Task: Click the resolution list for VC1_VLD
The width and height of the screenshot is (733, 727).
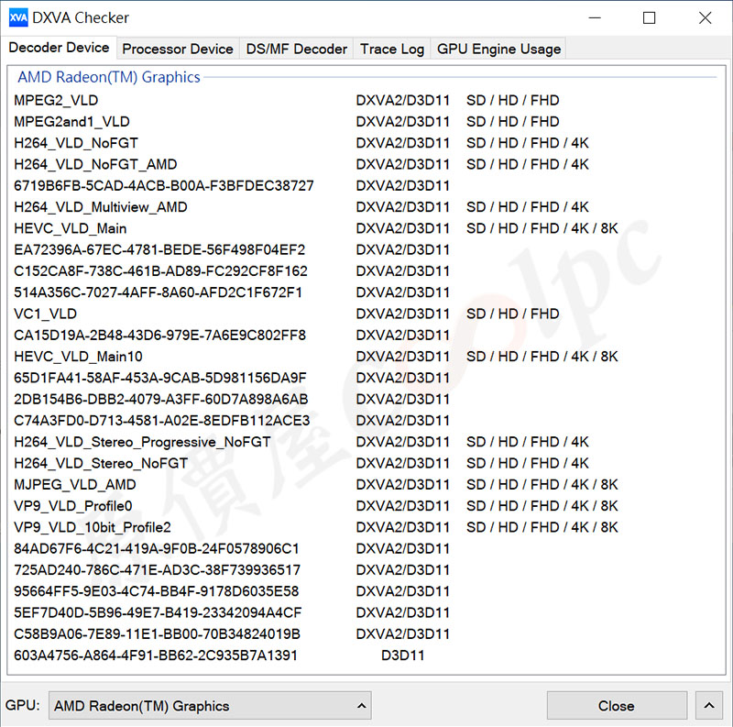Action: [x=513, y=314]
